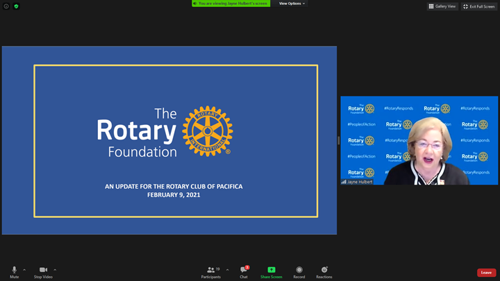Click the 'You are viewing Jayne Hulbert's screen' banner
This screenshot has height=281, width=500.
(231, 3)
